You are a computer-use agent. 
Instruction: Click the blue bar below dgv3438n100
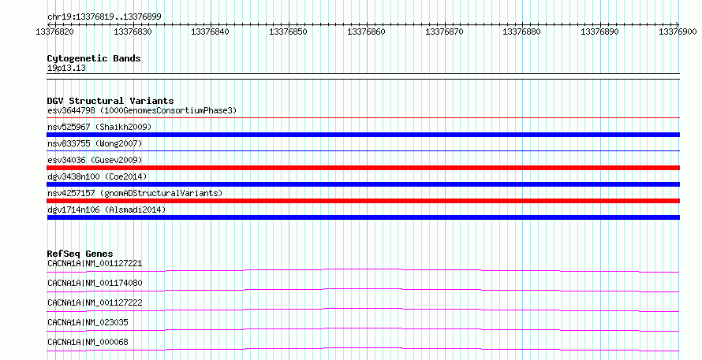(x=363, y=184)
